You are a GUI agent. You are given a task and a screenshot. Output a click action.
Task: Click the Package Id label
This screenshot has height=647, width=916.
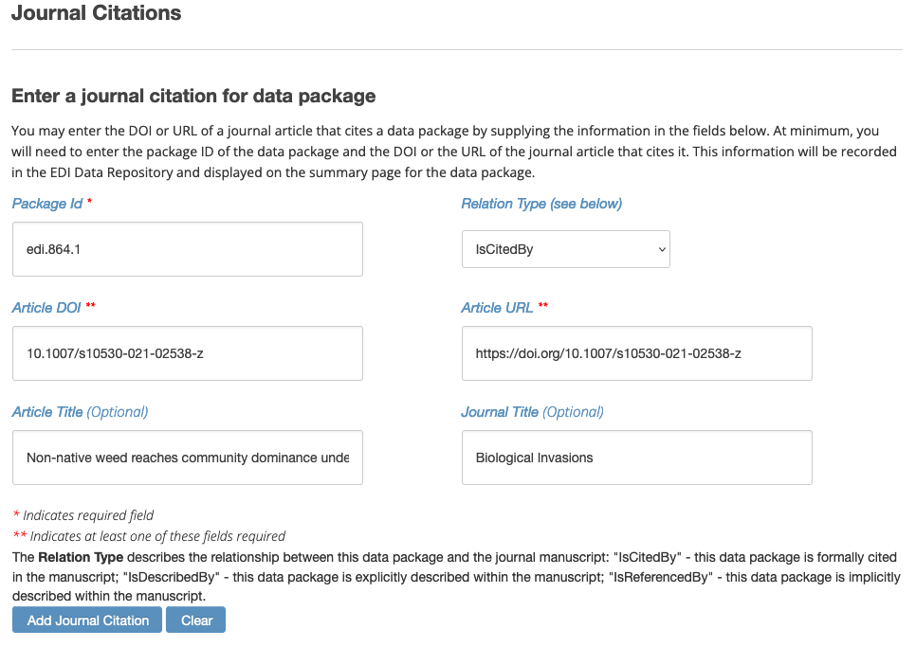pyautogui.click(x=47, y=204)
